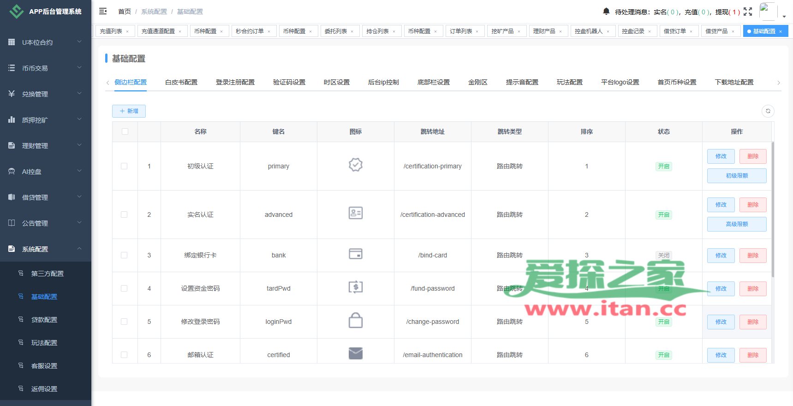Switch to the 白皮书配置 tab
This screenshot has width=793, height=406.
click(181, 82)
